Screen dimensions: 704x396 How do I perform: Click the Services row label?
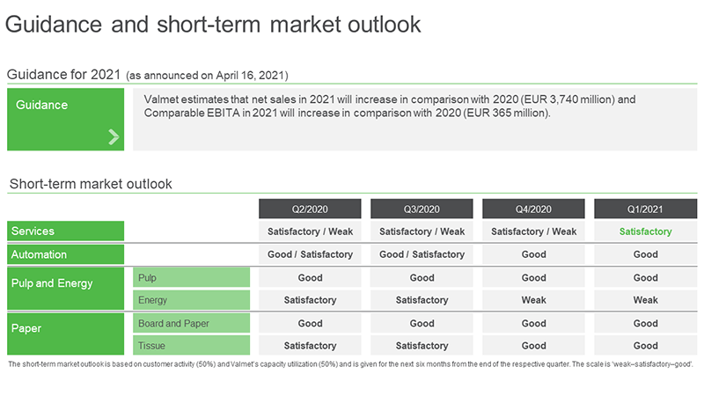65,231
